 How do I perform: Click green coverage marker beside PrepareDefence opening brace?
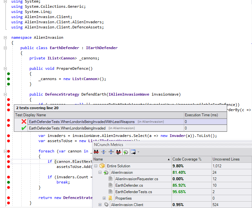pos(8,74)
